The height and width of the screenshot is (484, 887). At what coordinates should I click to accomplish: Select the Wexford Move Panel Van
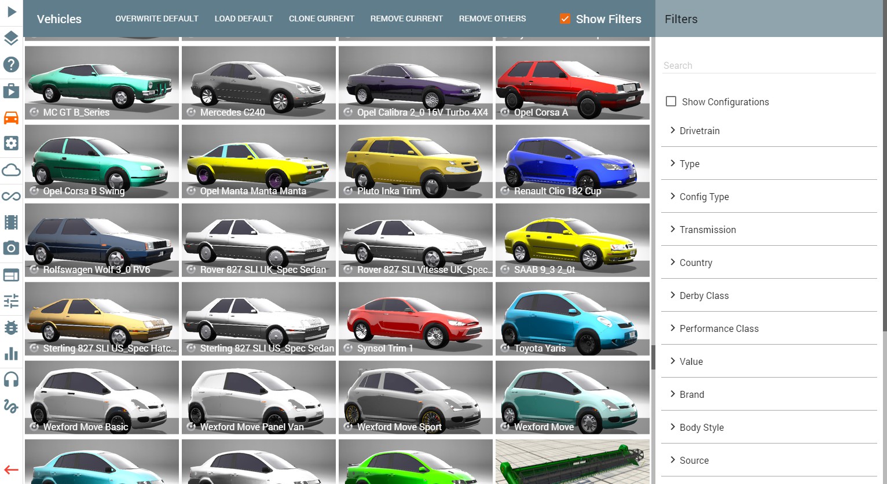click(259, 397)
